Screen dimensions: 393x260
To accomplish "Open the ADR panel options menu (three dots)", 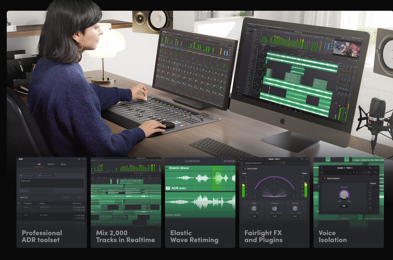I will click(x=84, y=159).
